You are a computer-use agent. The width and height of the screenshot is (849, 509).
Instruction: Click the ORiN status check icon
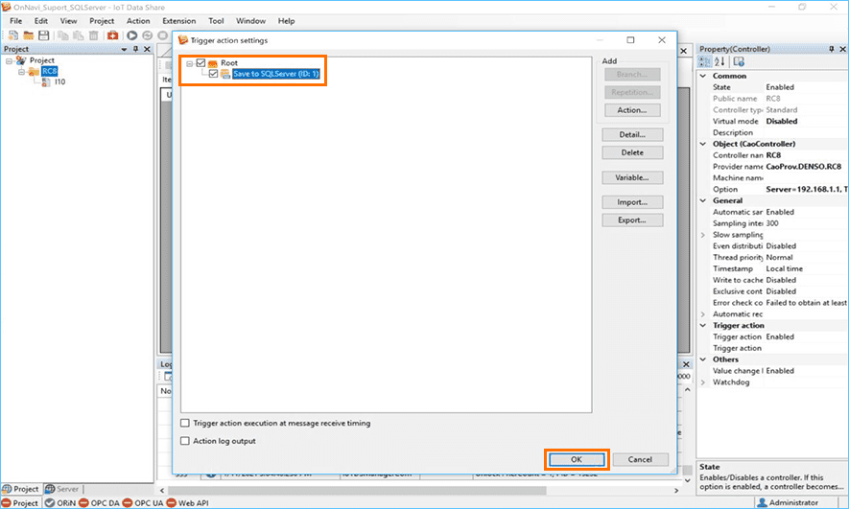coord(50,503)
